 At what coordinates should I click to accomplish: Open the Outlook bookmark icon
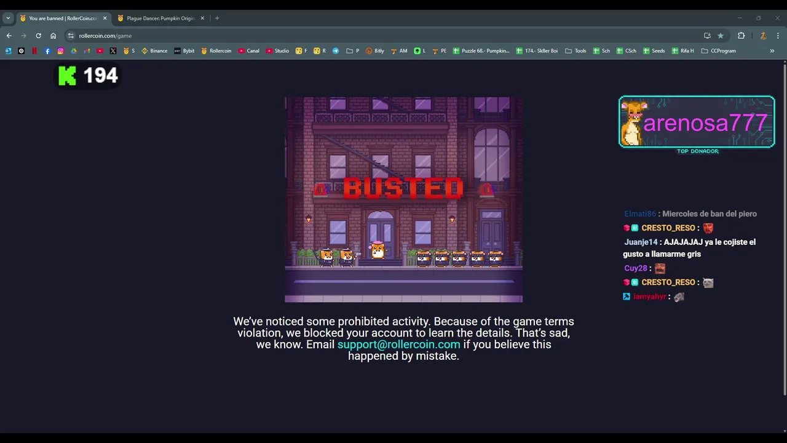coord(8,51)
